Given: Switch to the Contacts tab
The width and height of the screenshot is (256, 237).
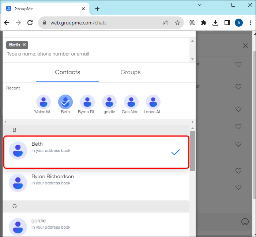Looking at the screenshot, I should click(68, 72).
